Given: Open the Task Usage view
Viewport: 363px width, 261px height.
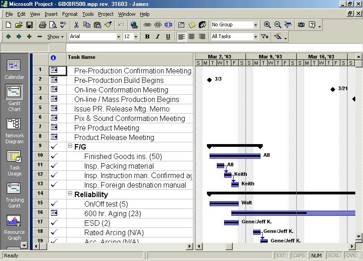Looking at the screenshot, I should tap(14, 162).
